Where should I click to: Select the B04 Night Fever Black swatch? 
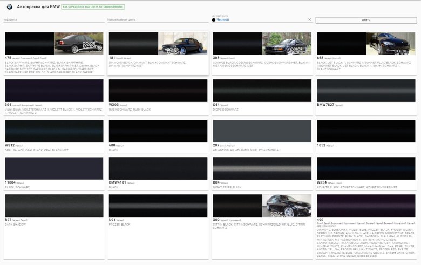[x=262, y=168]
